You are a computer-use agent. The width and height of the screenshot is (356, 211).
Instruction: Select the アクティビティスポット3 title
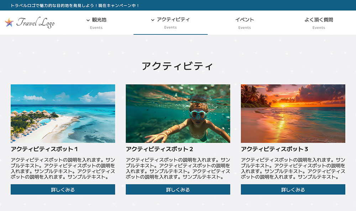[x=275, y=149]
